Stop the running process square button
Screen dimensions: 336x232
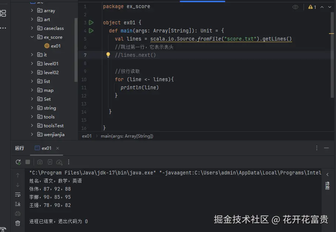click(28, 162)
